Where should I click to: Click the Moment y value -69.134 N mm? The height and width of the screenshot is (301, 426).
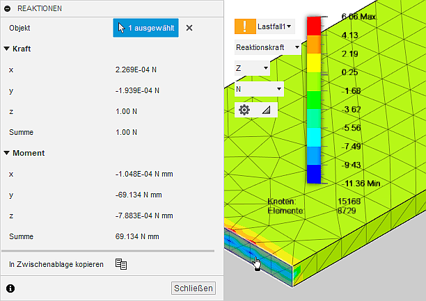point(134,195)
